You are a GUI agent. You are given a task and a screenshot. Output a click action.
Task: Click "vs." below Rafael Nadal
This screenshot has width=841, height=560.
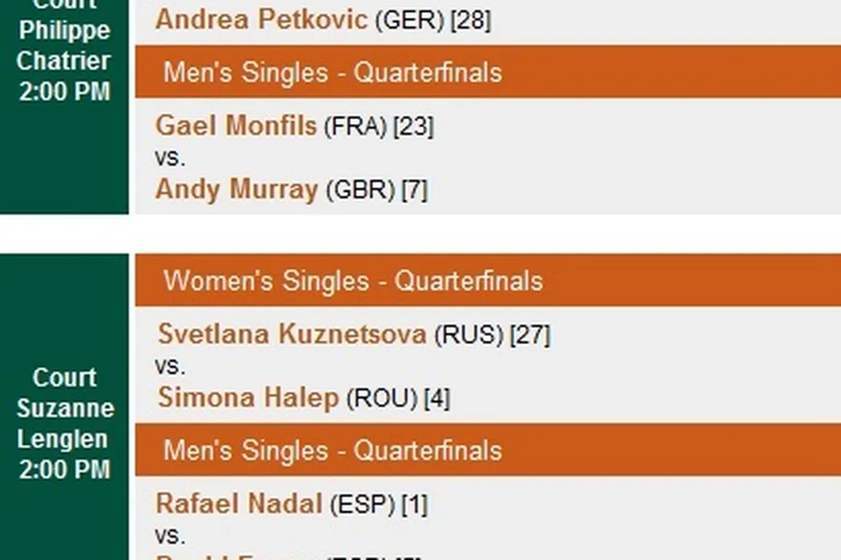[x=170, y=535]
